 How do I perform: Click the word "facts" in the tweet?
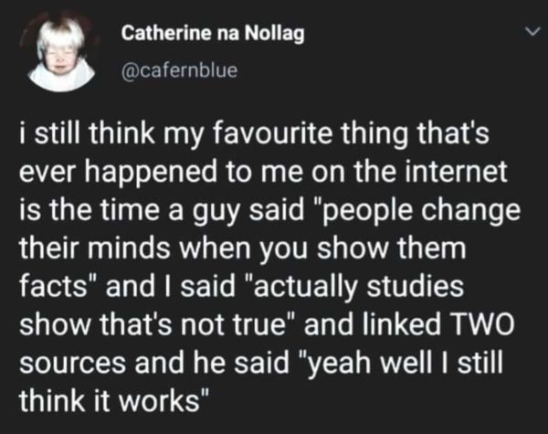(57, 286)
